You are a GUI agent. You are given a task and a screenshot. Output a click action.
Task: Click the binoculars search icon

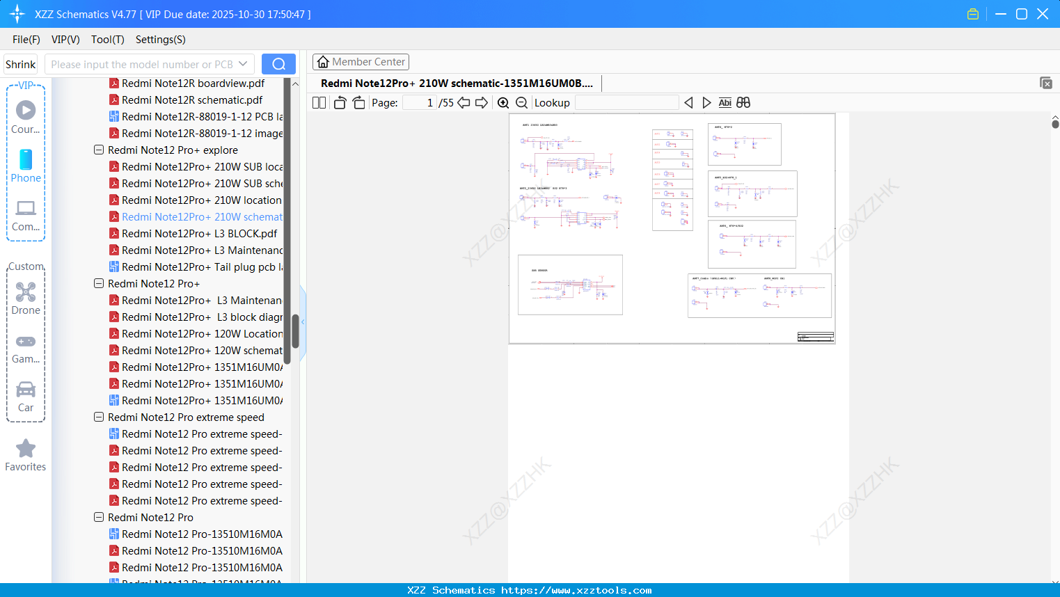click(x=743, y=103)
